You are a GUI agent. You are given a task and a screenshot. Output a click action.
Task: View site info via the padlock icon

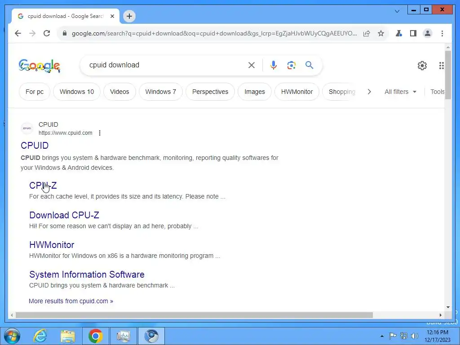[65, 33]
